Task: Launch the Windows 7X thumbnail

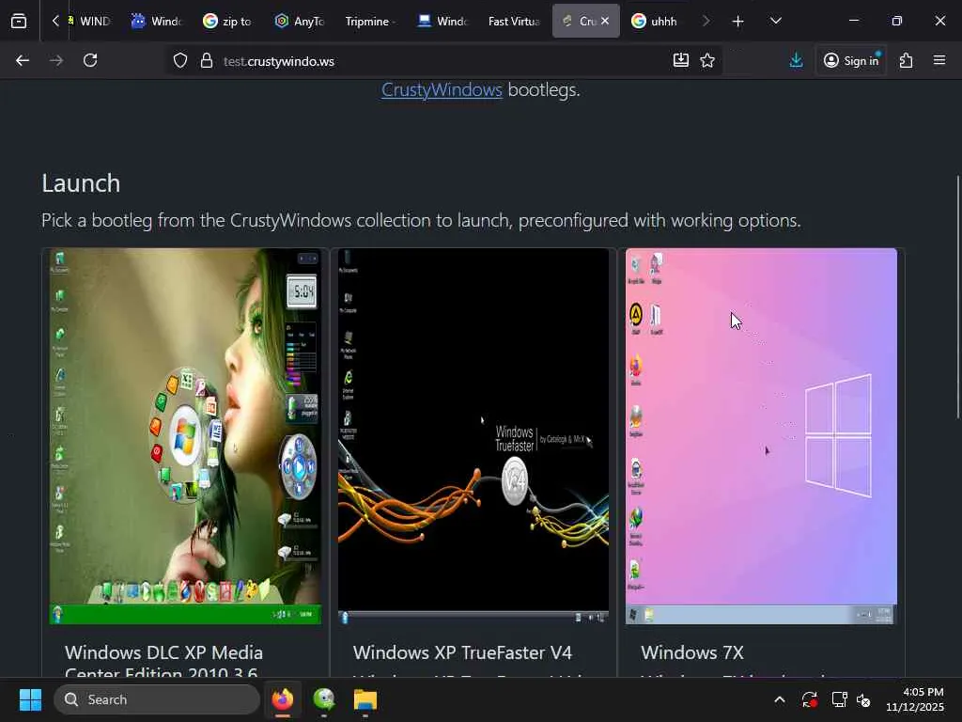Action: 761,436
